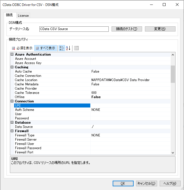Click the Cache Metadata value False
Viewport: 184px width, 190px height.
(95, 84)
